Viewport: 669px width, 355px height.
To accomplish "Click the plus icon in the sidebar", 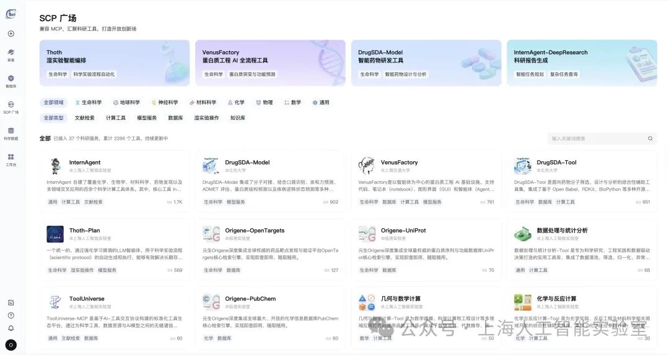I will [11, 33].
